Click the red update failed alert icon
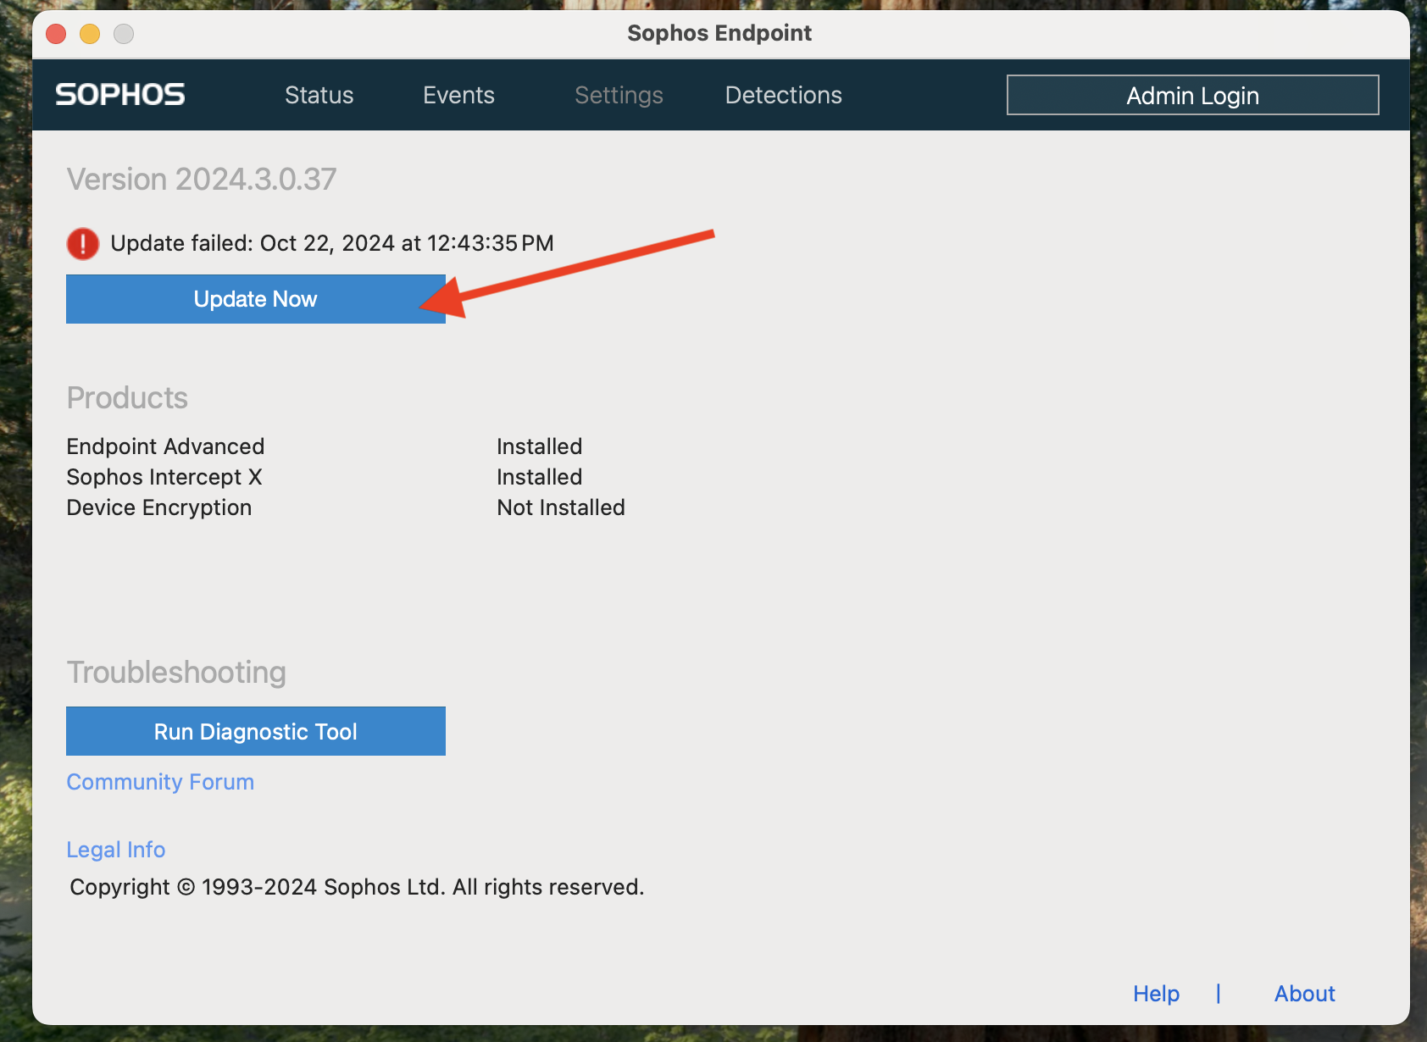1427x1042 pixels. (83, 244)
